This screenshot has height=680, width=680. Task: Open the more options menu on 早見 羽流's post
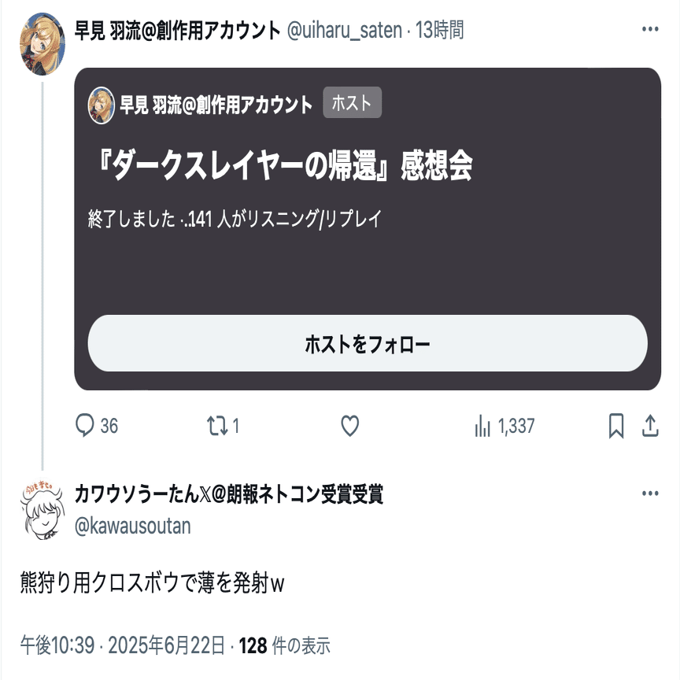(650, 29)
